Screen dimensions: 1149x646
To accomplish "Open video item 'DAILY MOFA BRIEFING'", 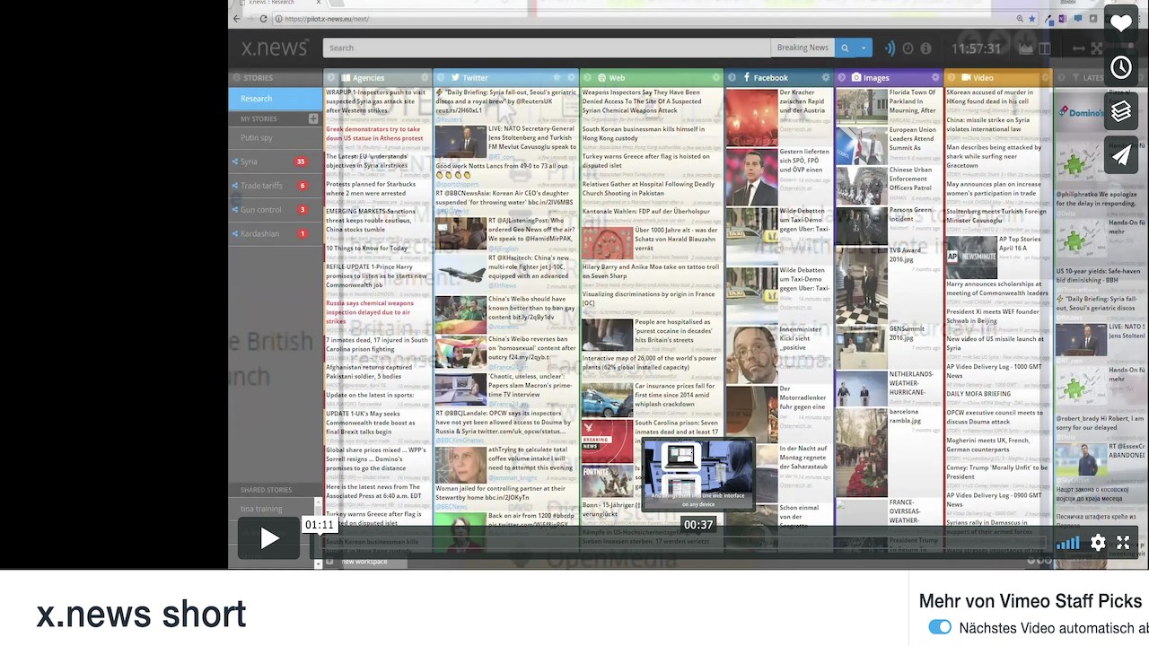I will (x=978, y=394).
